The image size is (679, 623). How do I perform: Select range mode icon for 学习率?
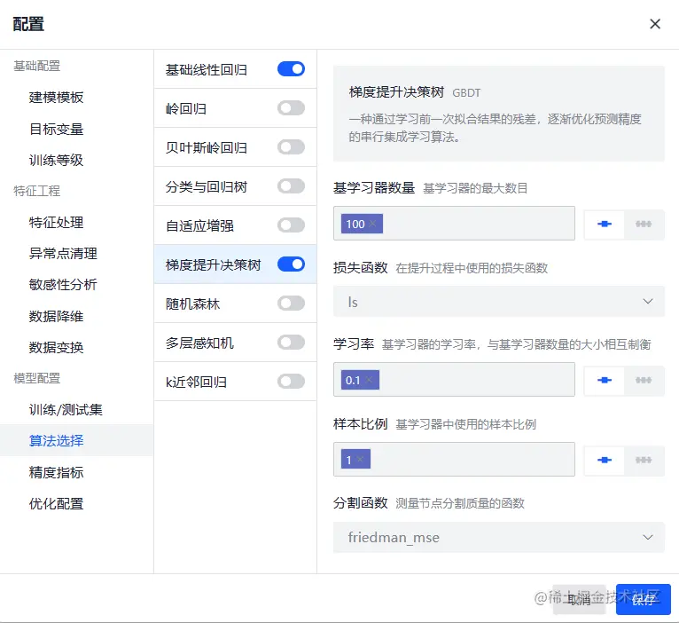[644, 380]
